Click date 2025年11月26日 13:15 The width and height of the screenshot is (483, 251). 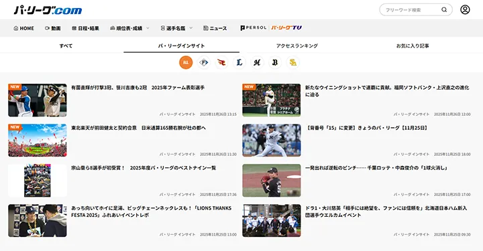218,114
